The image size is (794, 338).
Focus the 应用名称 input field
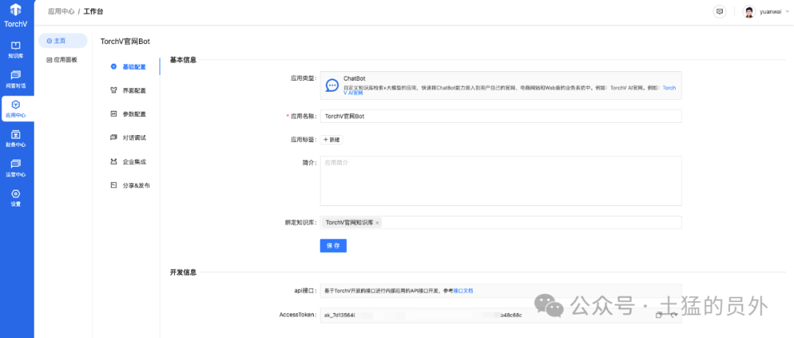[501, 116]
